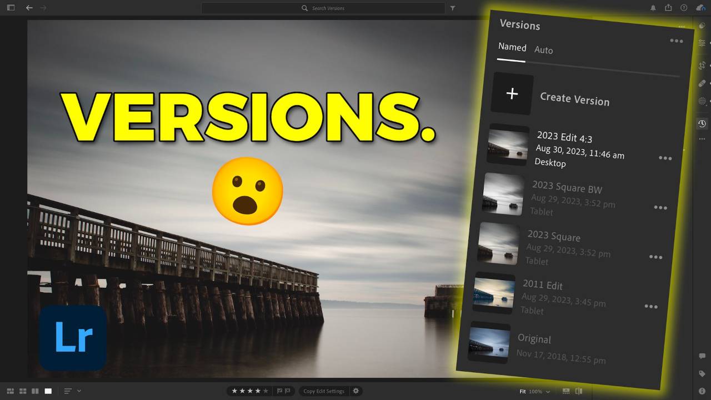
Task: Open the Info panel at bottom right
Action: pyautogui.click(x=702, y=391)
